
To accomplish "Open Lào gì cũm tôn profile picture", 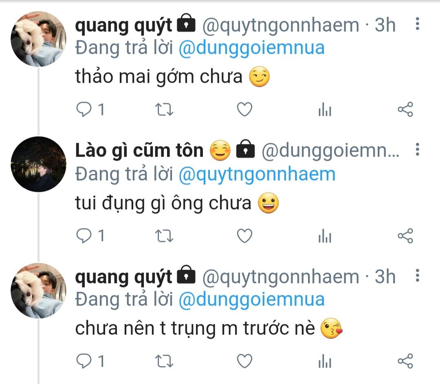I will (x=38, y=164).
